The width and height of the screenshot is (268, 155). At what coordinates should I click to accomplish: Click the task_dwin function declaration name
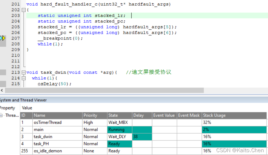[53, 73]
